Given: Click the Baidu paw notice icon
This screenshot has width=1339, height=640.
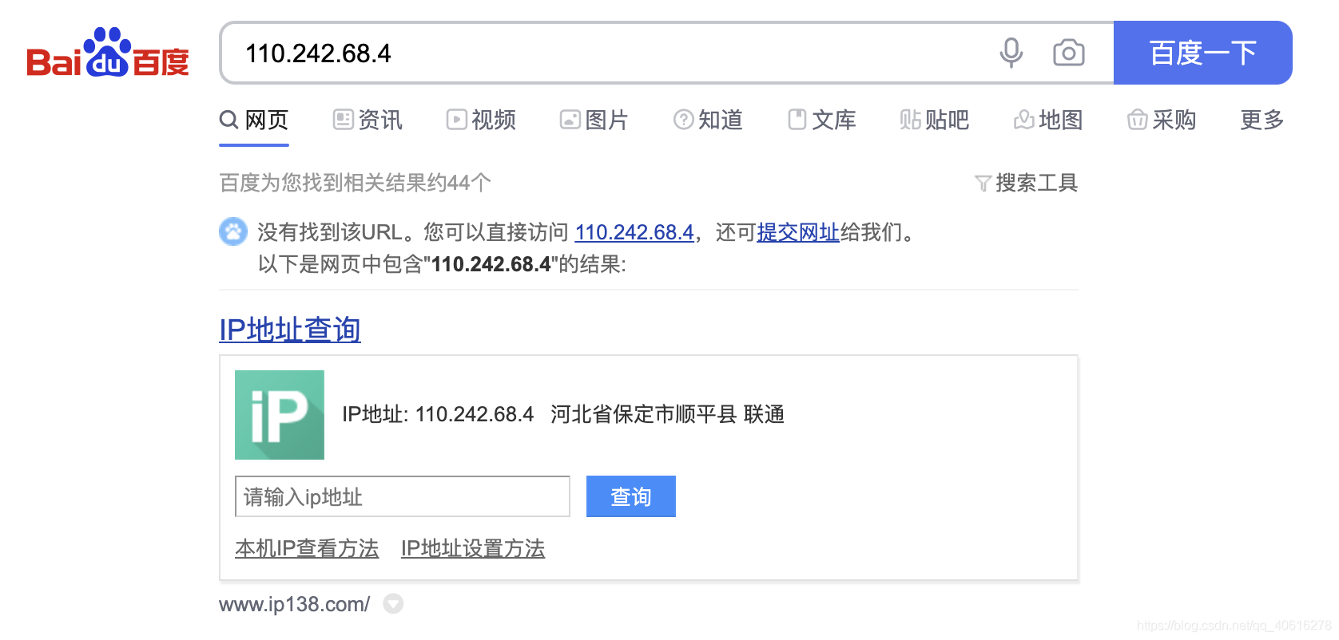Looking at the screenshot, I should point(233,232).
